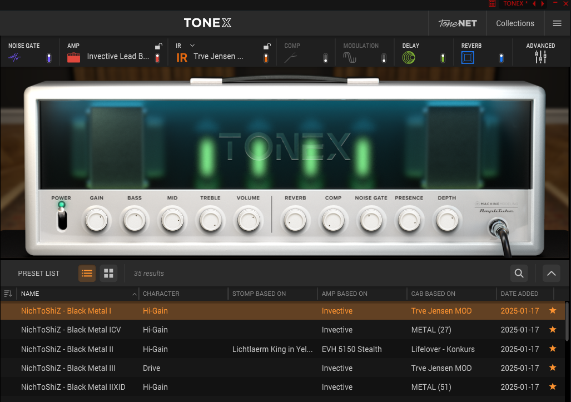This screenshot has width=571, height=402.
Task: Toggle favorite star for Black Metal IIXID
Action: click(x=553, y=386)
